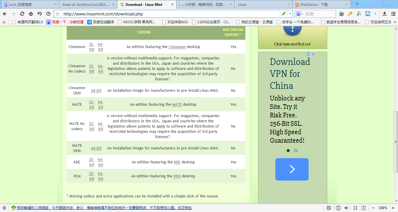
Task: Open 百度一下，你就知道 bookmark
Action: [x=65, y=22]
